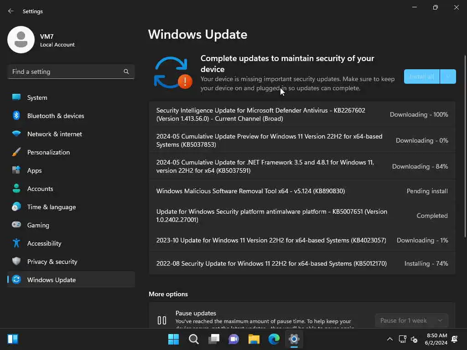Click the Settings gear icon on taskbar
The height and width of the screenshot is (350, 467).
click(x=294, y=339)
